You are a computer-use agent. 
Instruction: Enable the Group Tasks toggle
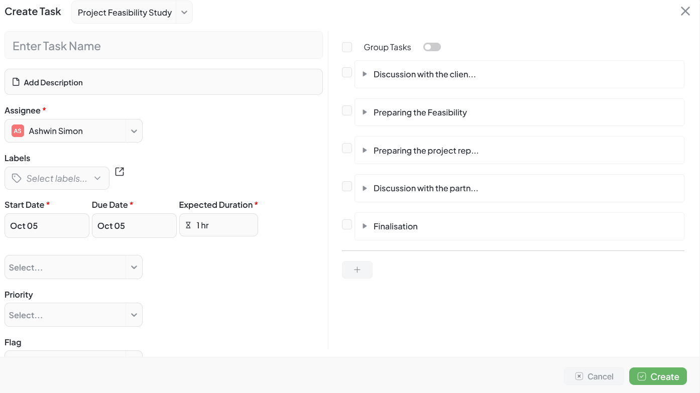(x=432, y=47)
